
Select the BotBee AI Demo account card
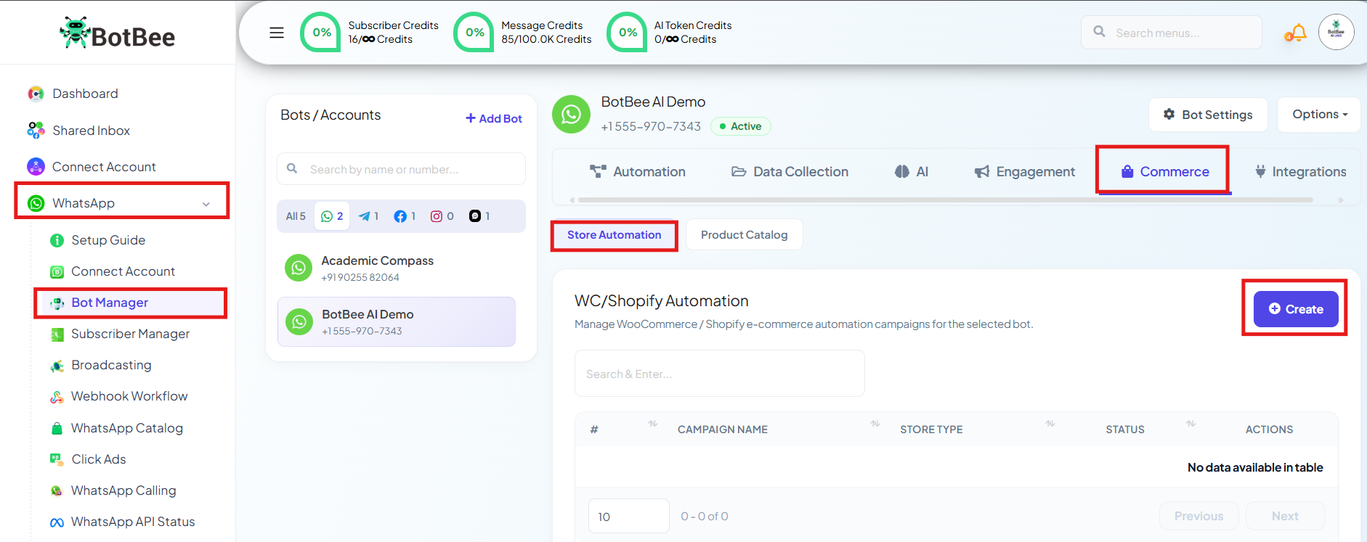click(397, 322)
